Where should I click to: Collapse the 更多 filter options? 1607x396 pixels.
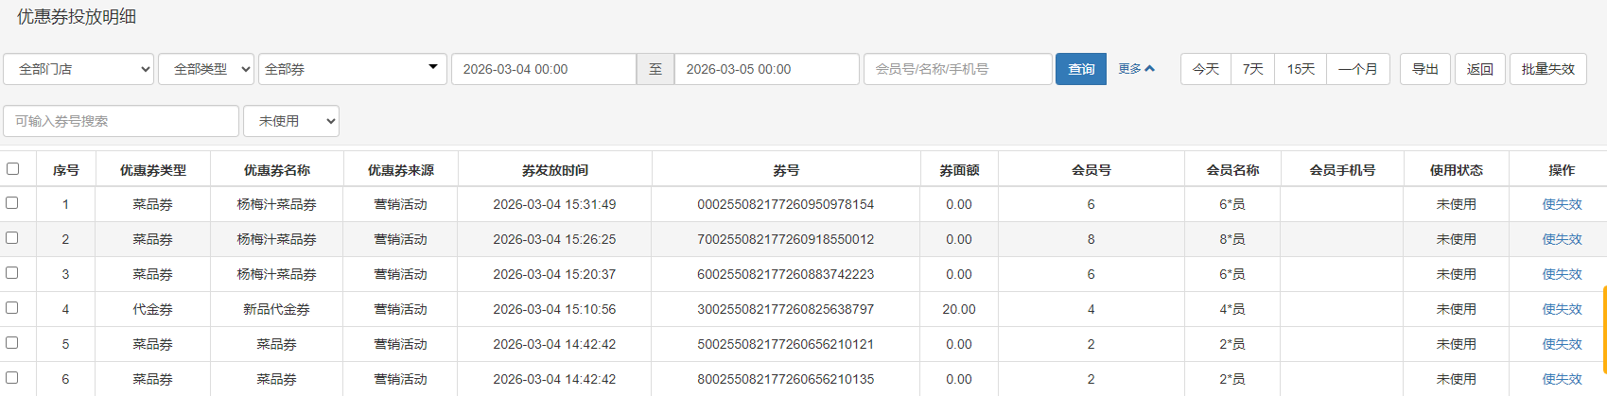(x=1136, y=69)
